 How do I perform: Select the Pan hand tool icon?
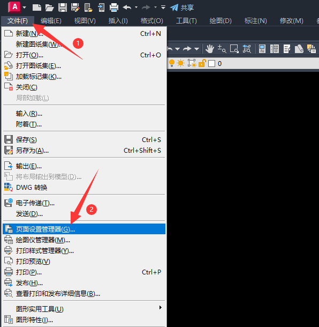(x=210, y=49)
